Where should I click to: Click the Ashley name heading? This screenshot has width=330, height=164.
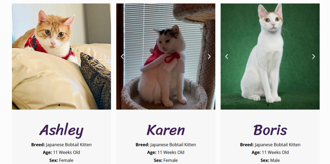click(x=62, y=130)
